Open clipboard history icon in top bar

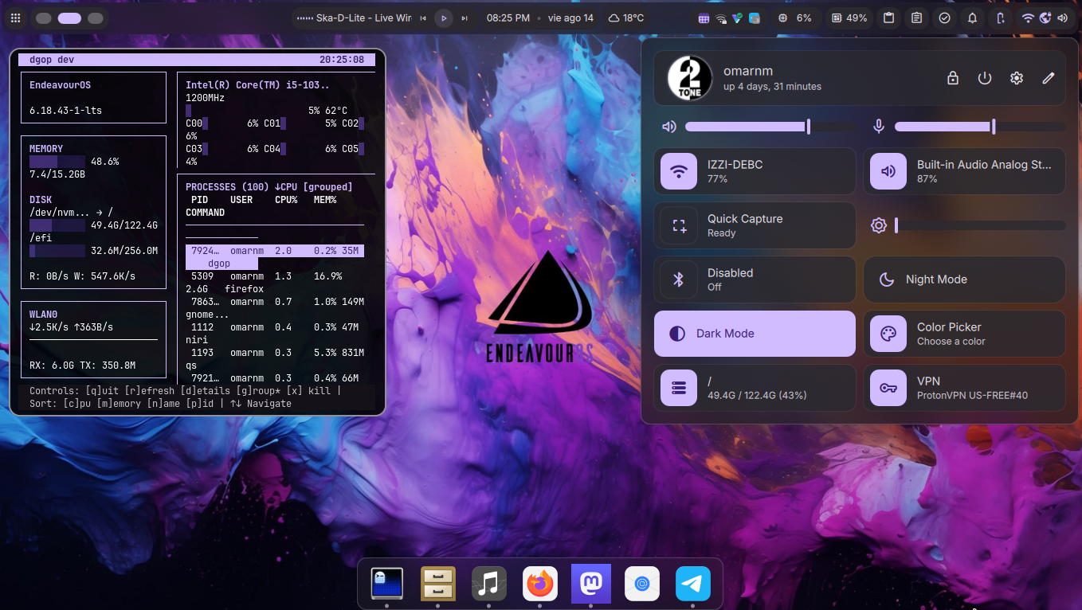pos(889,18)
